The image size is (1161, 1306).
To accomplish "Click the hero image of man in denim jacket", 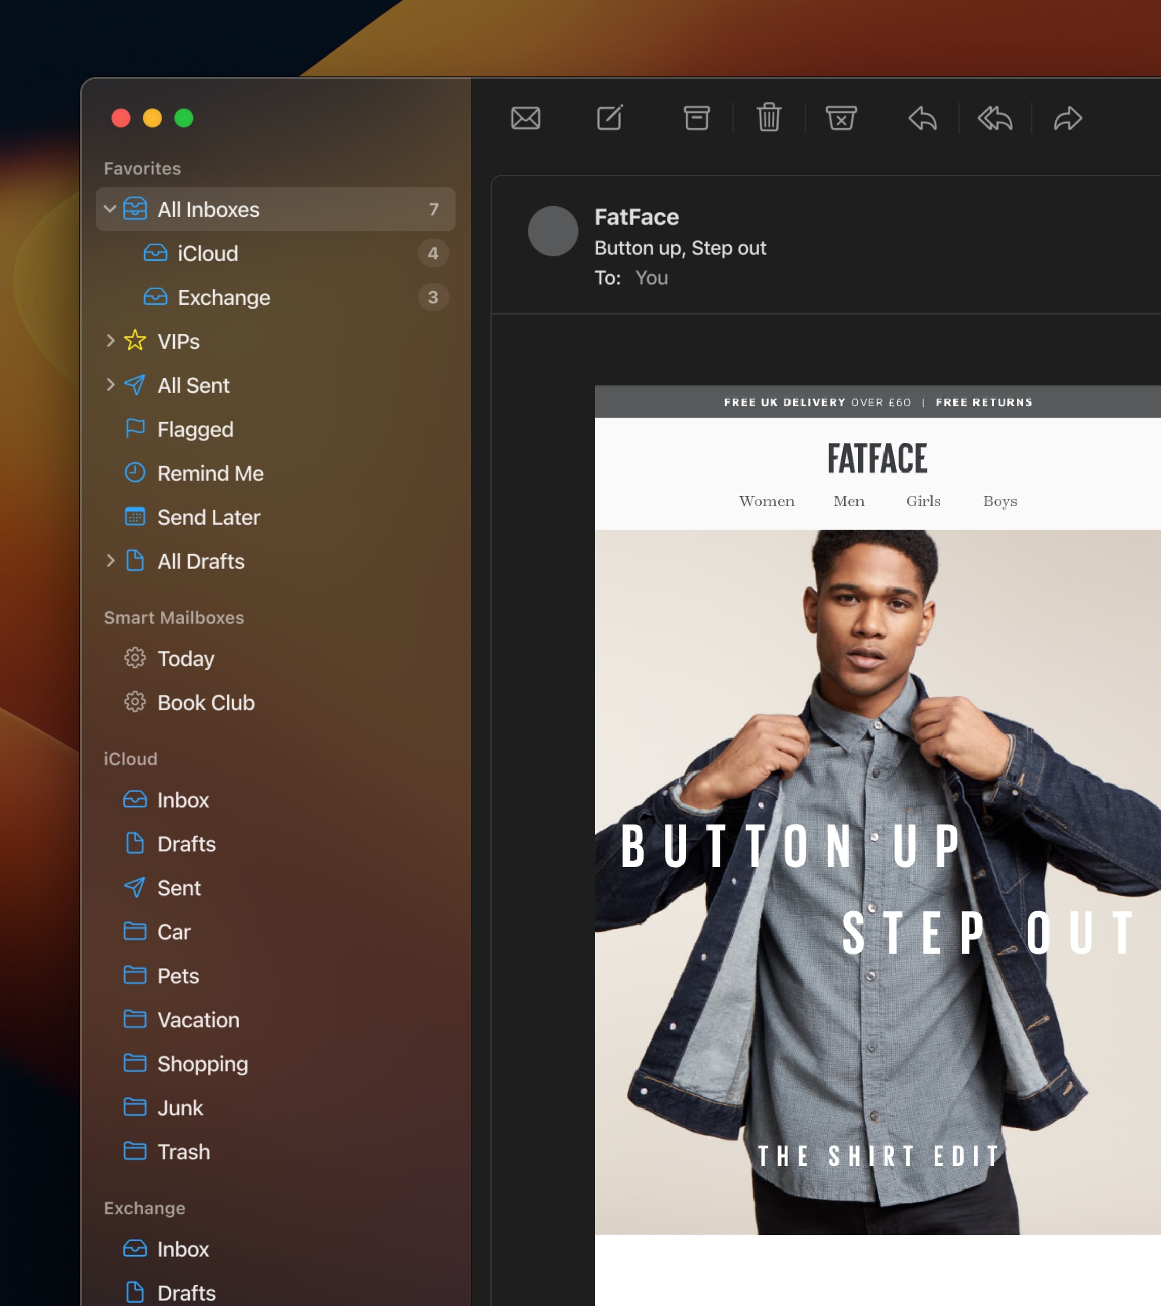I will pyautogui.click(x=877, y=882).
